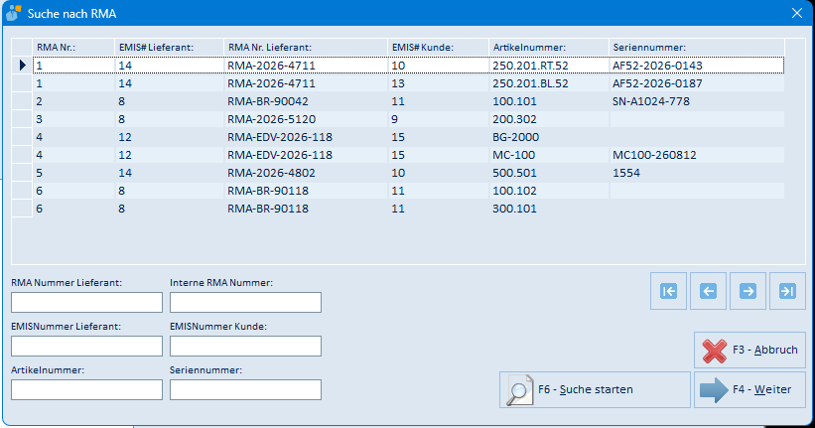Select cell AF52-2026-0187
815x428 pixels.
point(697,83)
